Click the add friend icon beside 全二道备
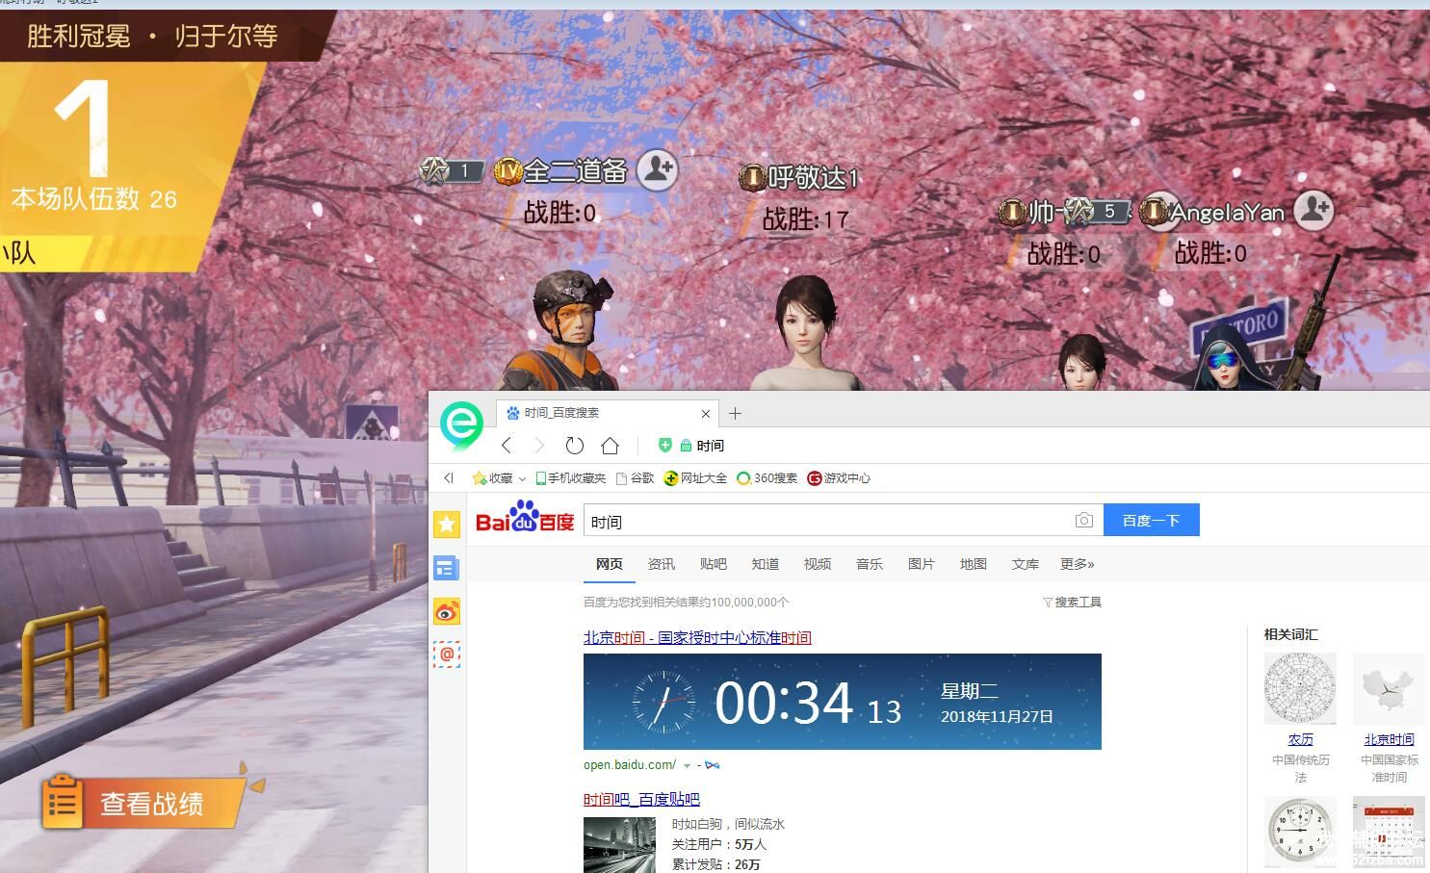1430x873 pixels. point(658,170)
